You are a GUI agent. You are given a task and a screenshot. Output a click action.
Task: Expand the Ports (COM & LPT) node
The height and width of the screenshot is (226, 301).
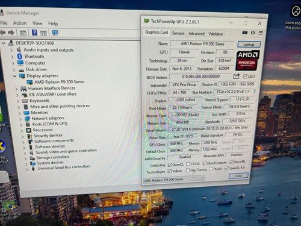21,125
